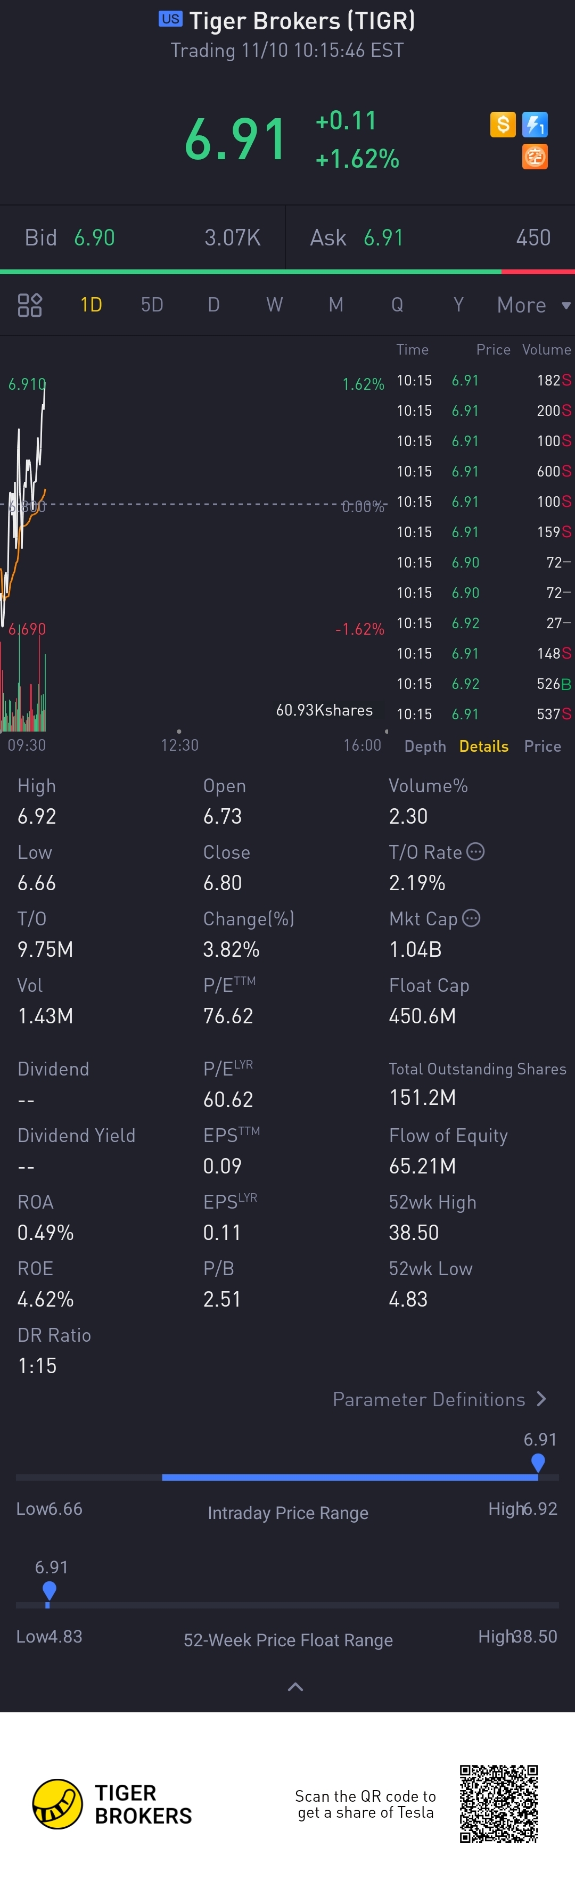Screen dimensions: 575x1896
Task: Tap the info icon next to Mkt Cap
Action: coord(471,918)
